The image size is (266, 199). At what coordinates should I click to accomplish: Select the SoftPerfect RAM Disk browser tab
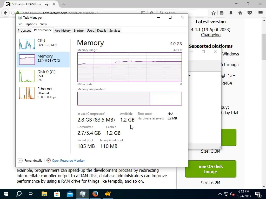pos(31,4)
